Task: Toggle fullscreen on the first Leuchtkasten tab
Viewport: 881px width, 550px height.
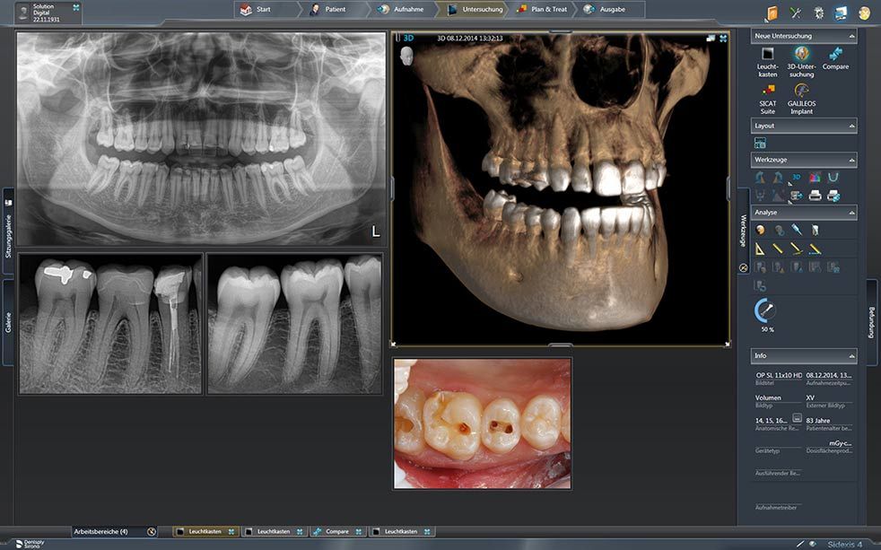Action: (x=231, y=531)
